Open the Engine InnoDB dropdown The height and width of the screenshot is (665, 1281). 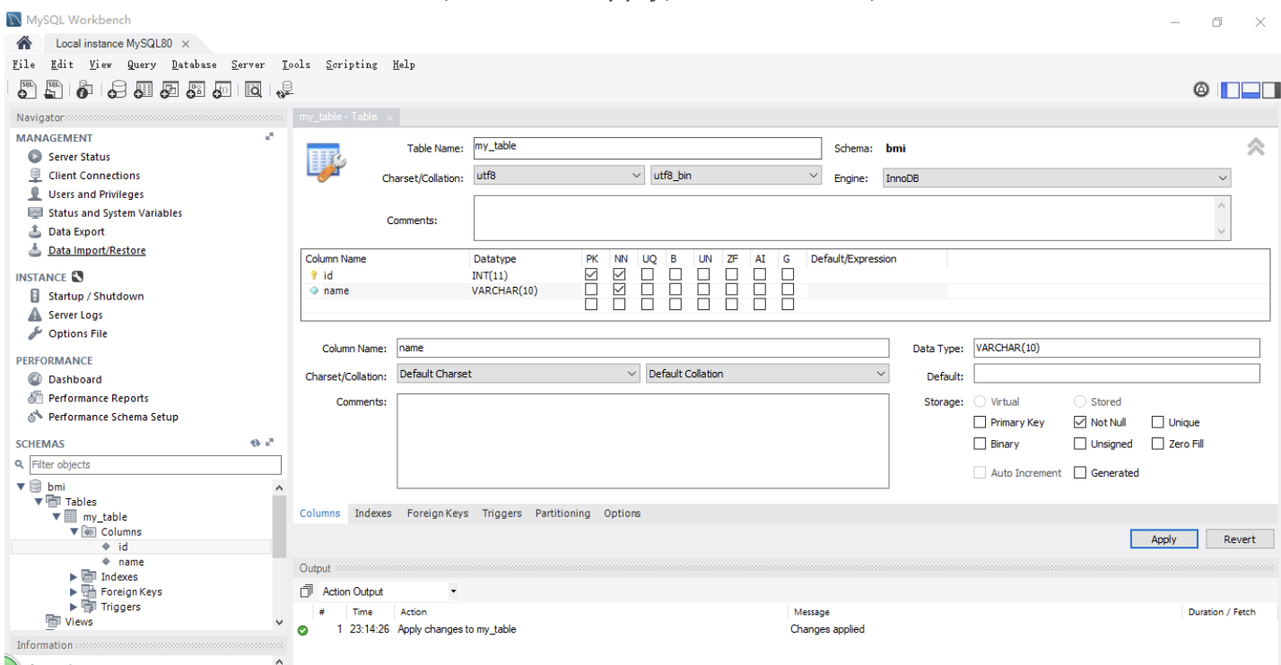pyautogui.click(x=1057, y=178)
